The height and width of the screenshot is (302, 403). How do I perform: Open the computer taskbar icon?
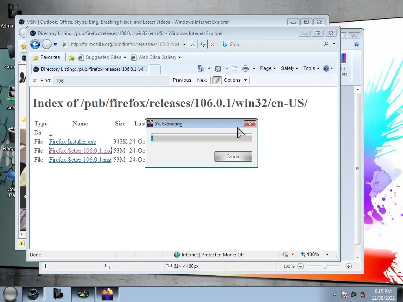point(58,294)
